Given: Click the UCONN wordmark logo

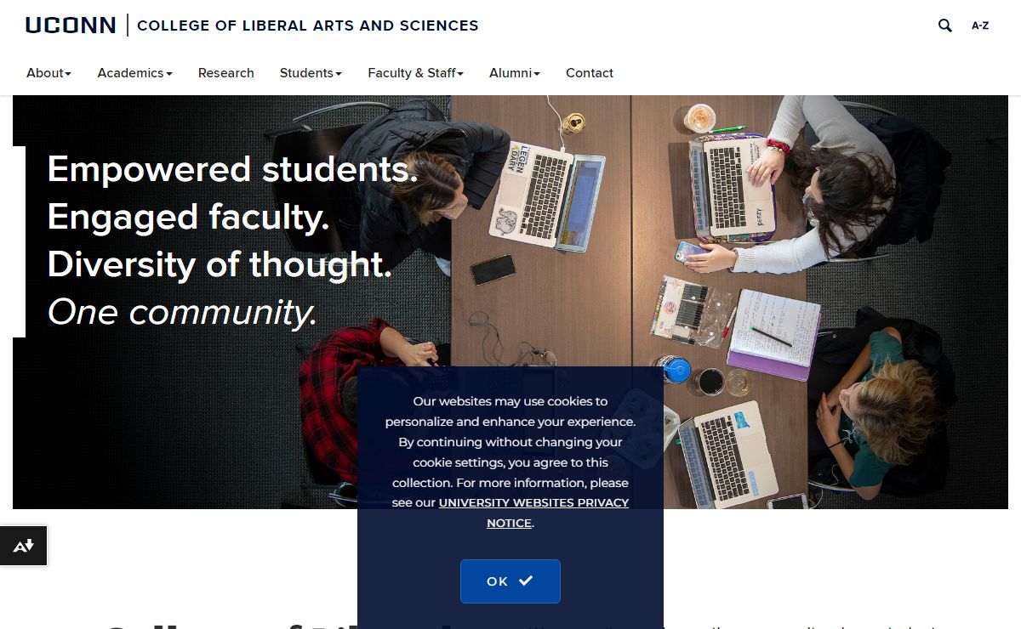Looking at the screenshot, I should click(x=71, y=25).
